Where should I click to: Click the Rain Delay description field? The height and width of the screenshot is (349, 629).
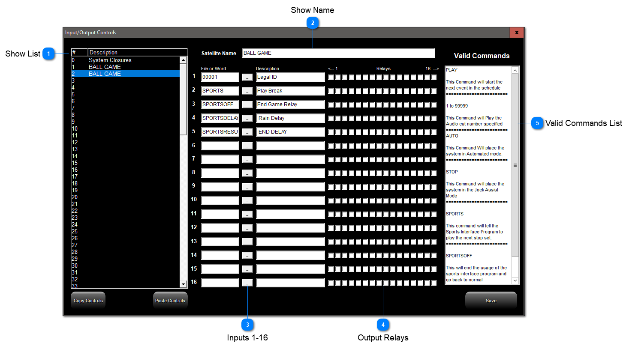290,118
